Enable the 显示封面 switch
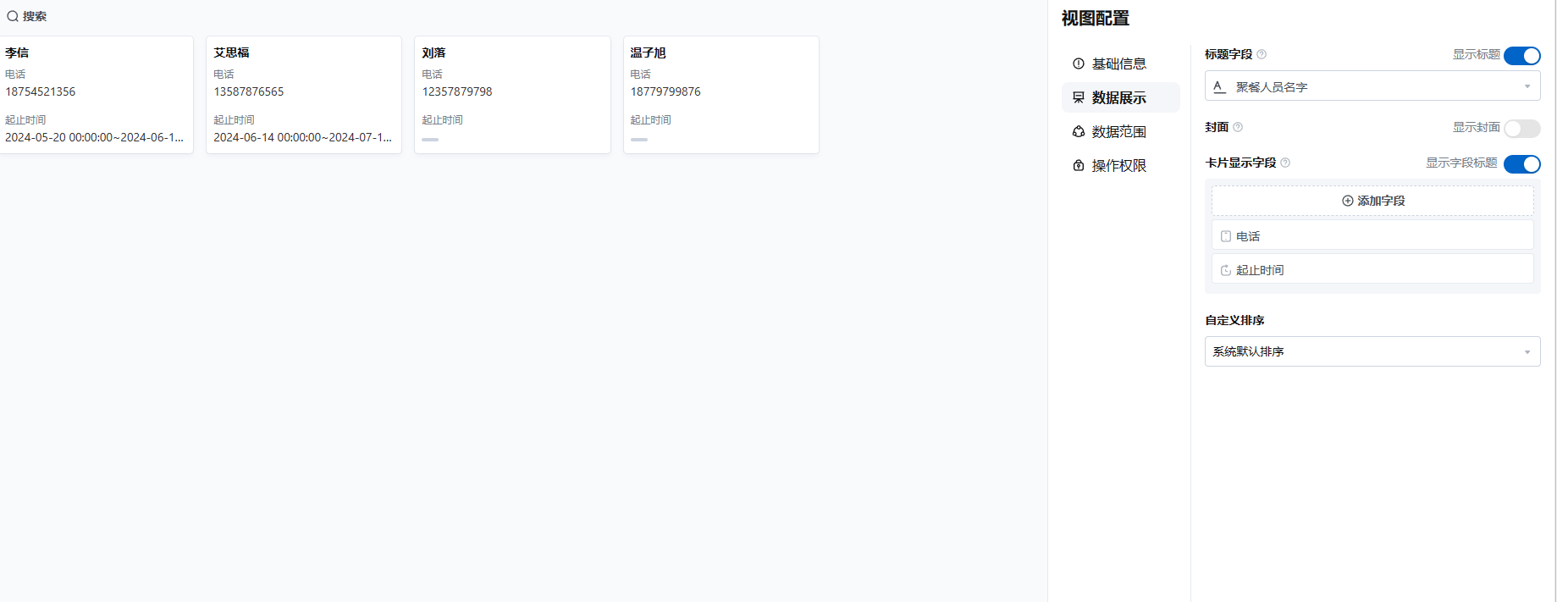The width and height of the screenshot is (1557, 602). (1521, 129)
